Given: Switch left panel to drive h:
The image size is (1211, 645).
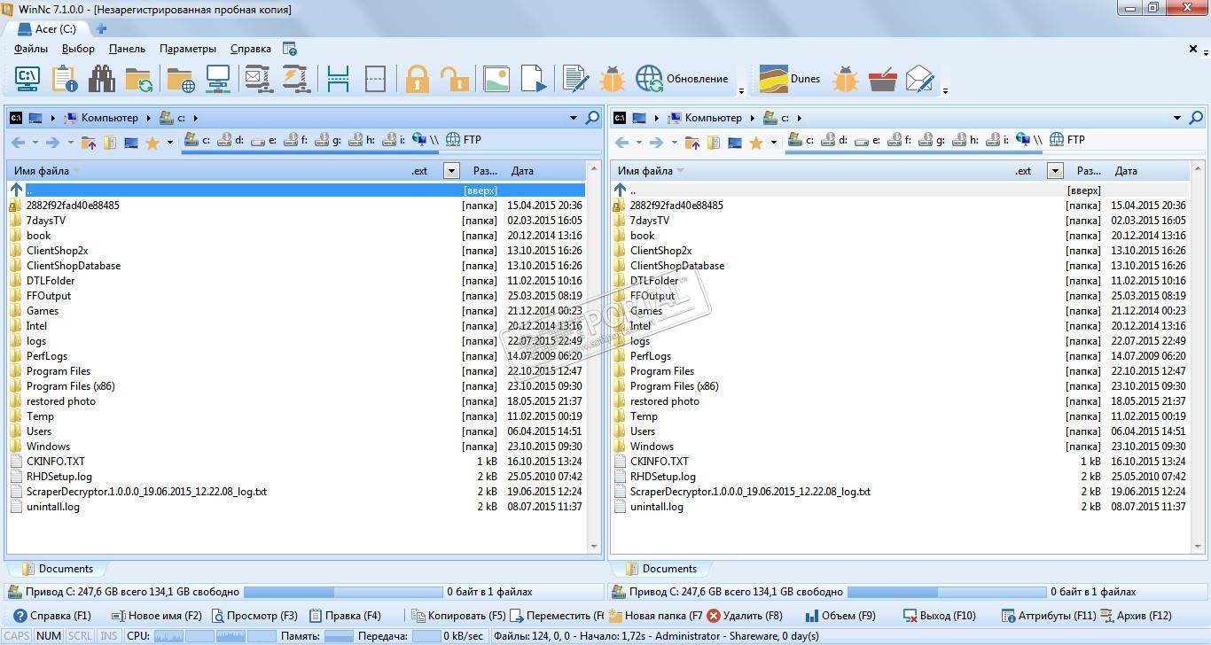Looking at the screenshot, I should pos(362,140).
